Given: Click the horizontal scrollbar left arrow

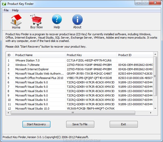Looking at the screenshot, I should click(8, 113).
